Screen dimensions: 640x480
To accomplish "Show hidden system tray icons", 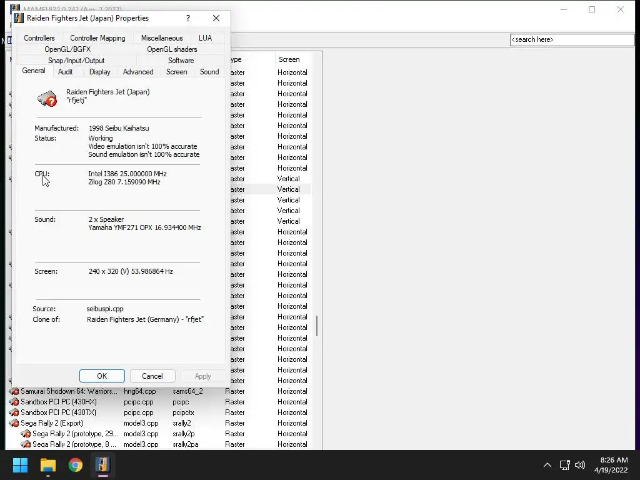I will click(x=547, y=465).
